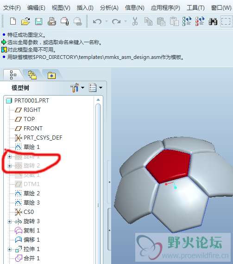Click the New file icon
The image size is (233, 264).
[13, 21]
